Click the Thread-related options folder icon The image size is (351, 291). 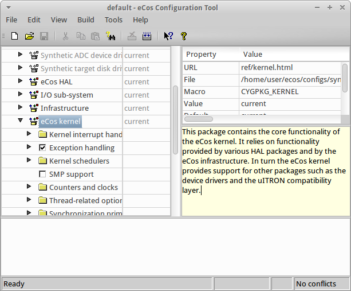(x=42, y=200)
